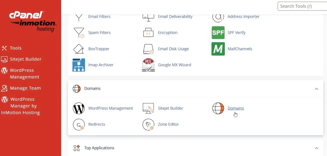327x156 pixels.
Task: Click the Redirects circular icon
Action: [79, 124]
